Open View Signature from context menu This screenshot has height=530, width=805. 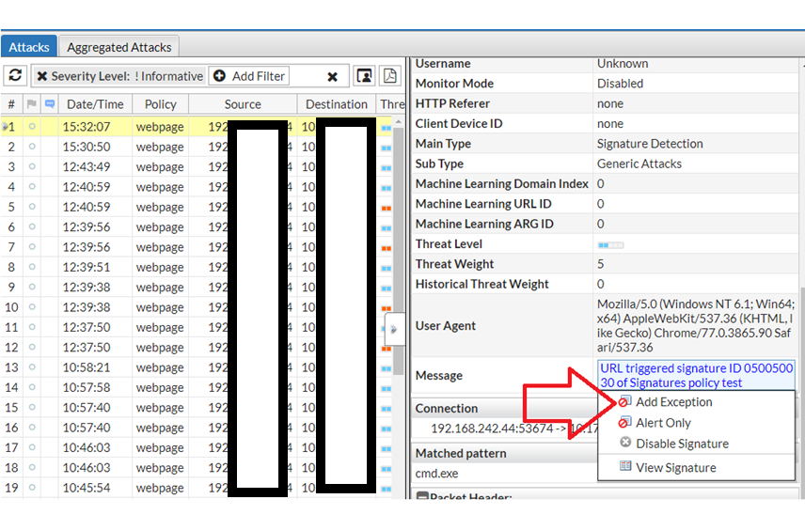coord(675,468)
